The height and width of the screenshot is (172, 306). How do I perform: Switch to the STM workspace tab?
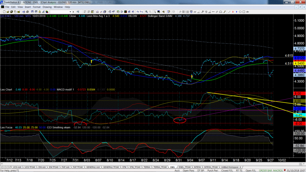tap(124, 167)
